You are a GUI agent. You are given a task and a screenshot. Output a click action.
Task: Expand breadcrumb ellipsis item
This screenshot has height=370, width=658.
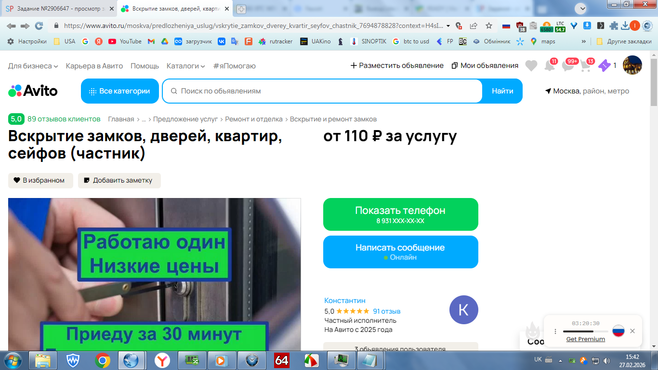point(144,119)
